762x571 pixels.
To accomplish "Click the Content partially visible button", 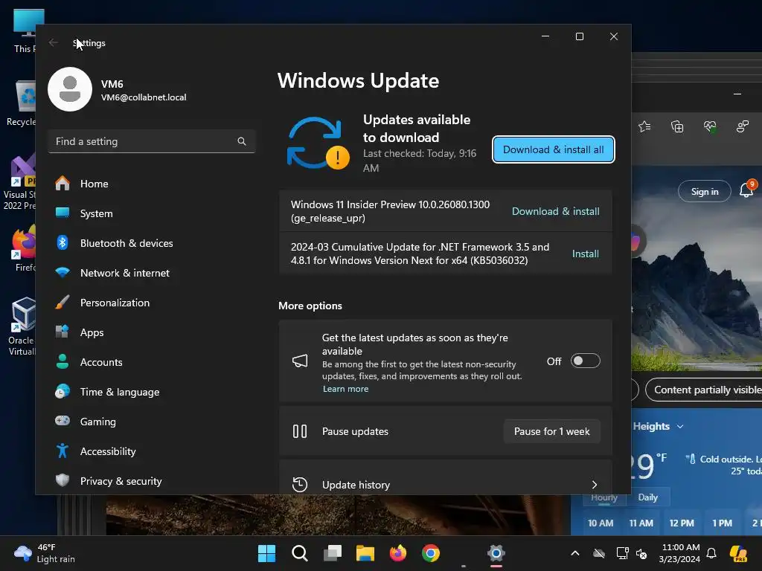I will point(704,390).
